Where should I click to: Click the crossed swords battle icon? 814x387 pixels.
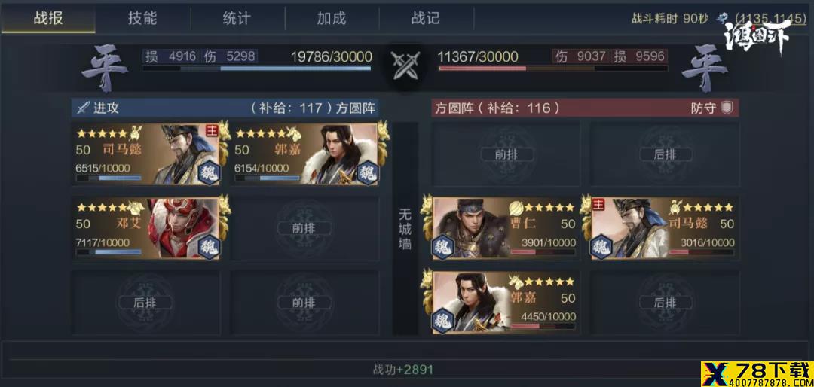click(405, 67)
